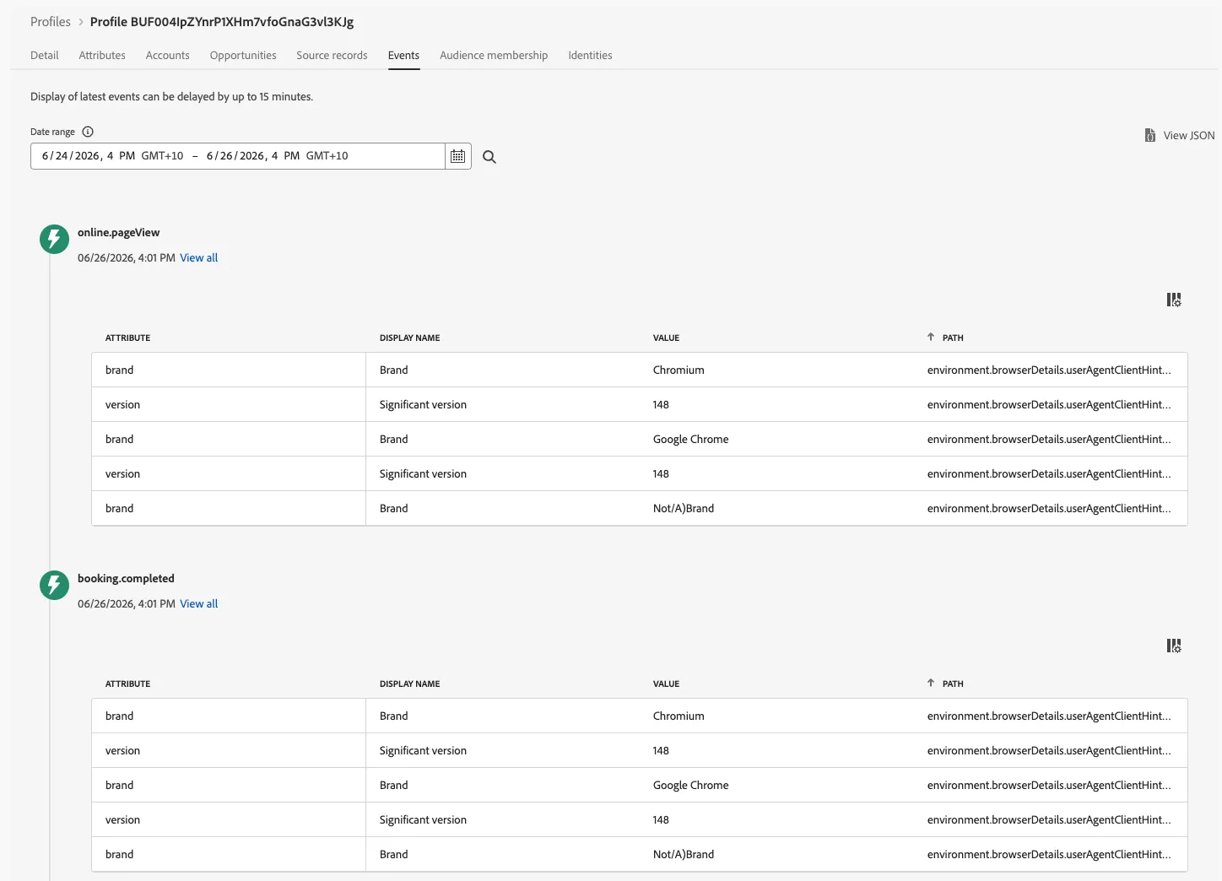Open the Opportunities tab
The width and height of the screenshot is (1222, 881).
pos(243,55)
